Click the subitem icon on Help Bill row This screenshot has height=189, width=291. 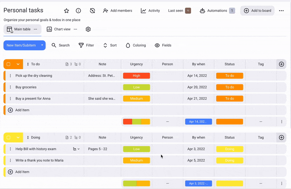(x=75, y=149)
